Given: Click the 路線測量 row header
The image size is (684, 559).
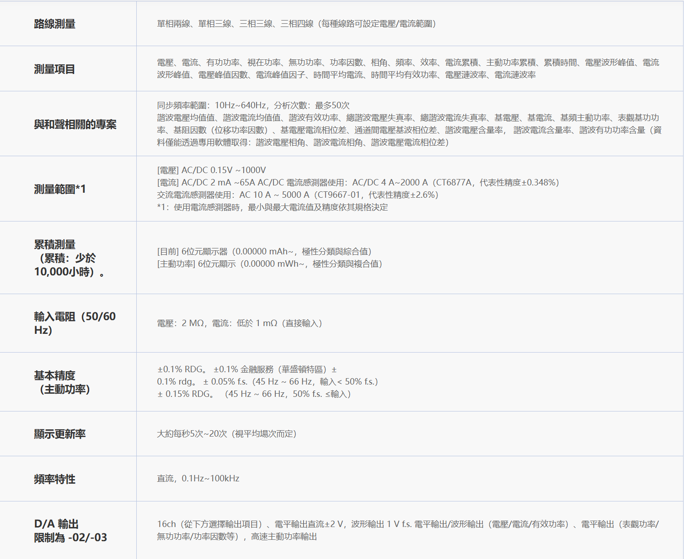Looking at the screenshot, I should (55, 24).
